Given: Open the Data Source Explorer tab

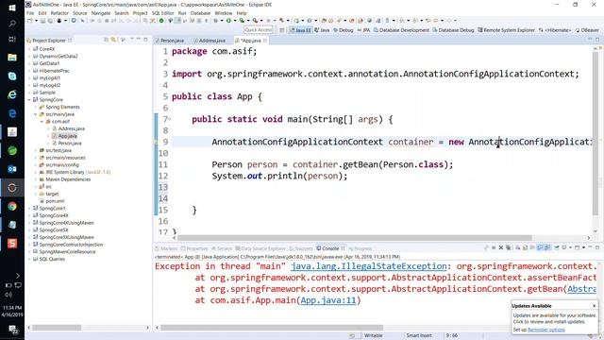Looking at the screenshot, I should point(260,248).
